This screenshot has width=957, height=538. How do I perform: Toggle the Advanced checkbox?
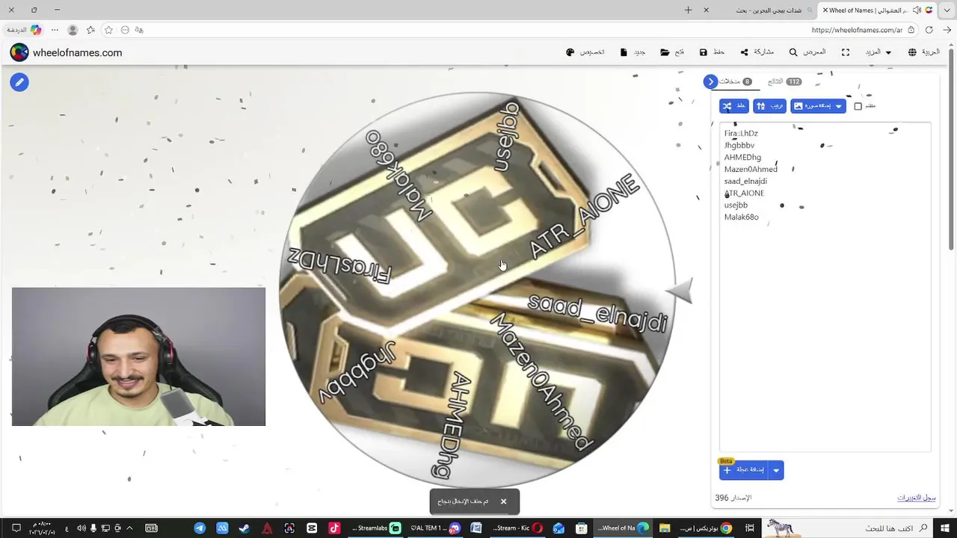click(858, 106)
